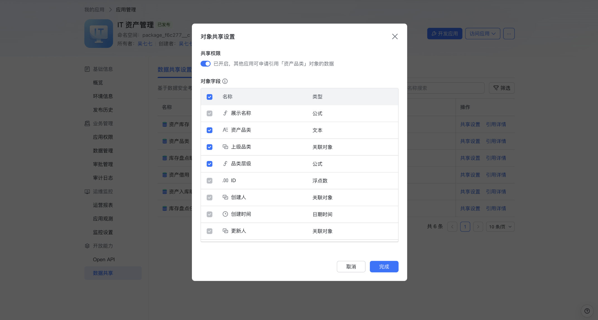Click database icon beside 资产库存
The height and width of the screenshot is (320, 598).
pos(165,124)
